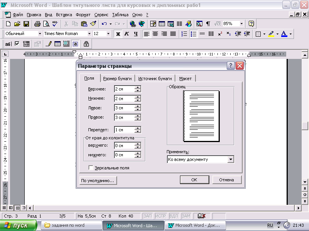
Task: Open the font size 12 dropdown
Action: (108, 34)
